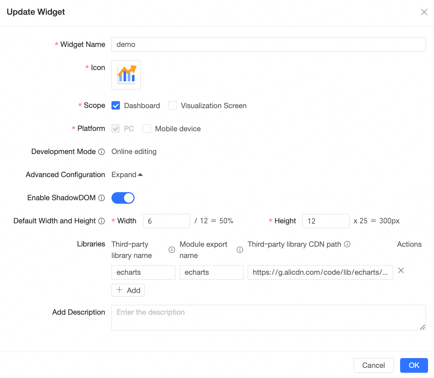
Task: Click the Widget Name input field
Action: tap(268, 45)
